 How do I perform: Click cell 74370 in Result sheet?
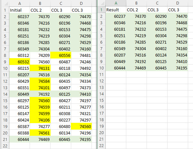pyautogui.click(x=136, y=16)
